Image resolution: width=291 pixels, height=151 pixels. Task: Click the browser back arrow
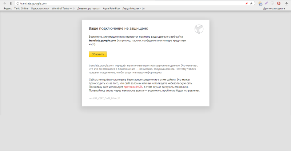5,3
